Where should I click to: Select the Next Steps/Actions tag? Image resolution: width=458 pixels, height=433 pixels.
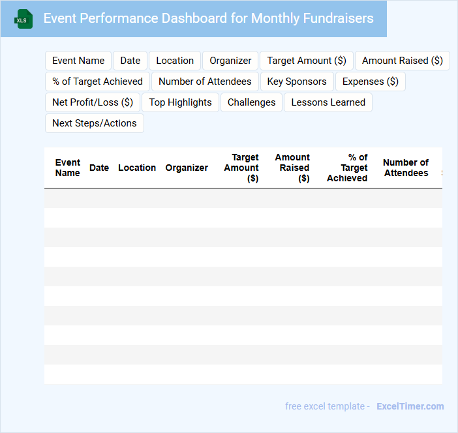95,123
